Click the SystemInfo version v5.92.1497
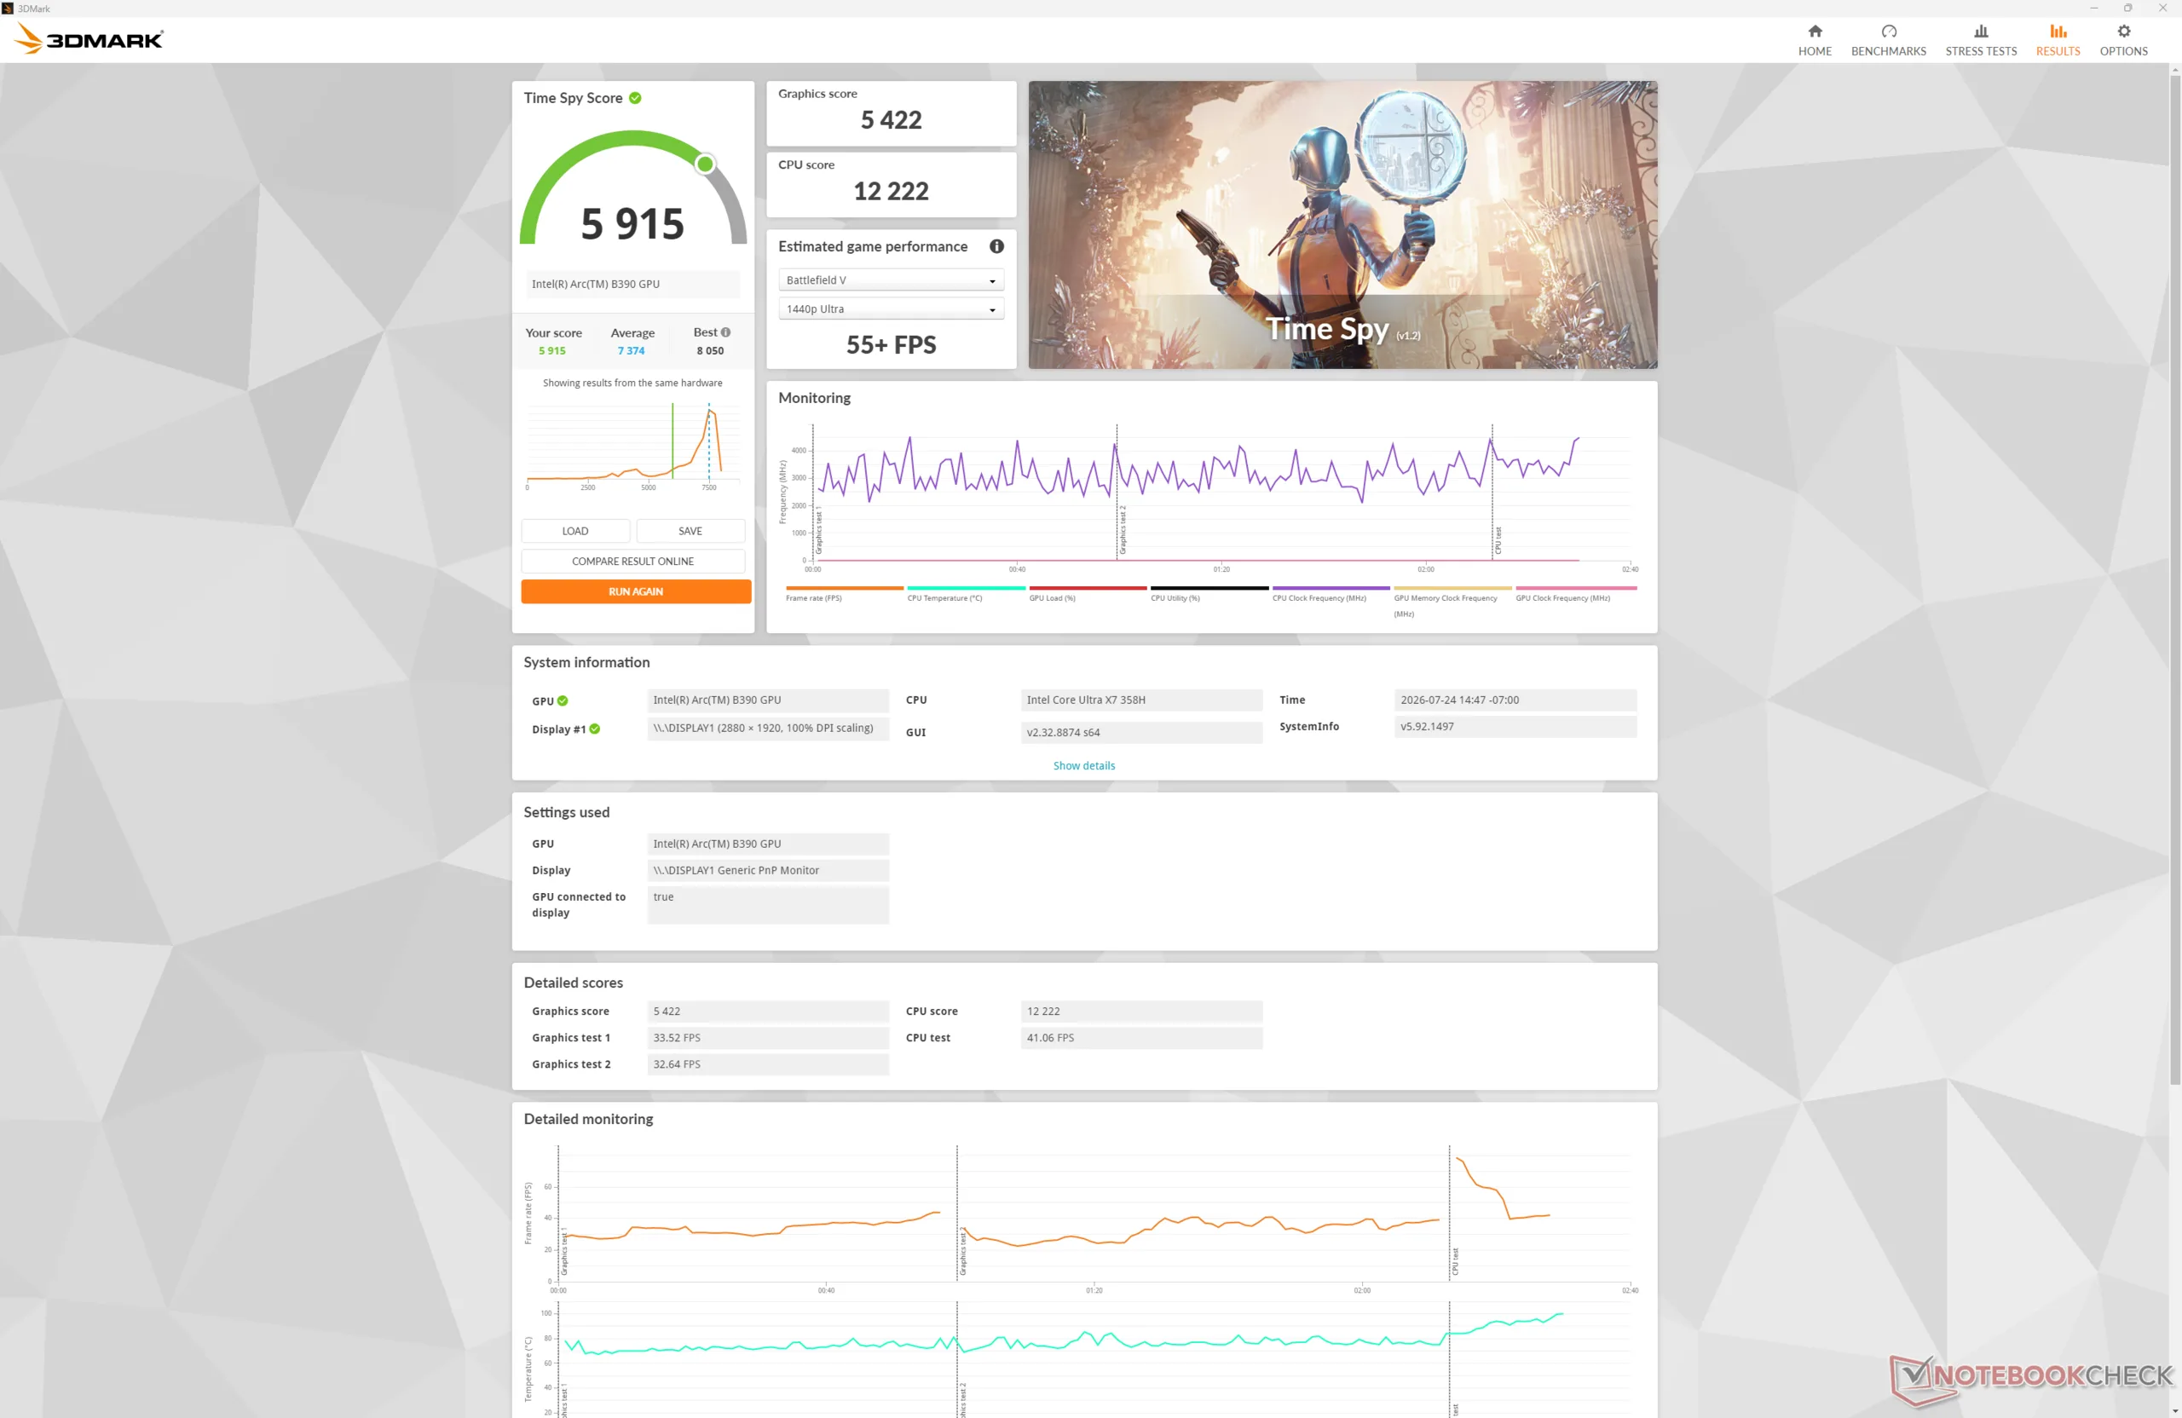This screenshot has height=1418, width=2182. coord(1515,727)
